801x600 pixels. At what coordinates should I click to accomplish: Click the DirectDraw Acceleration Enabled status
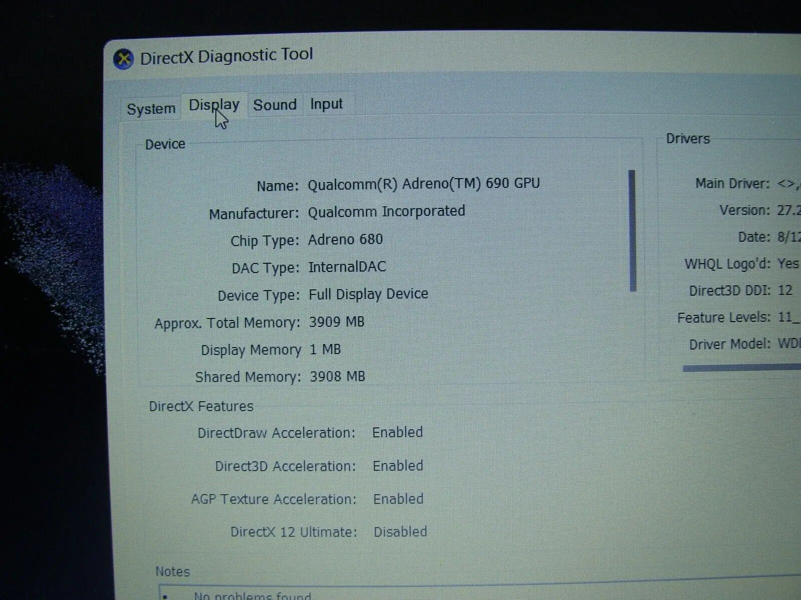[397, 432]
